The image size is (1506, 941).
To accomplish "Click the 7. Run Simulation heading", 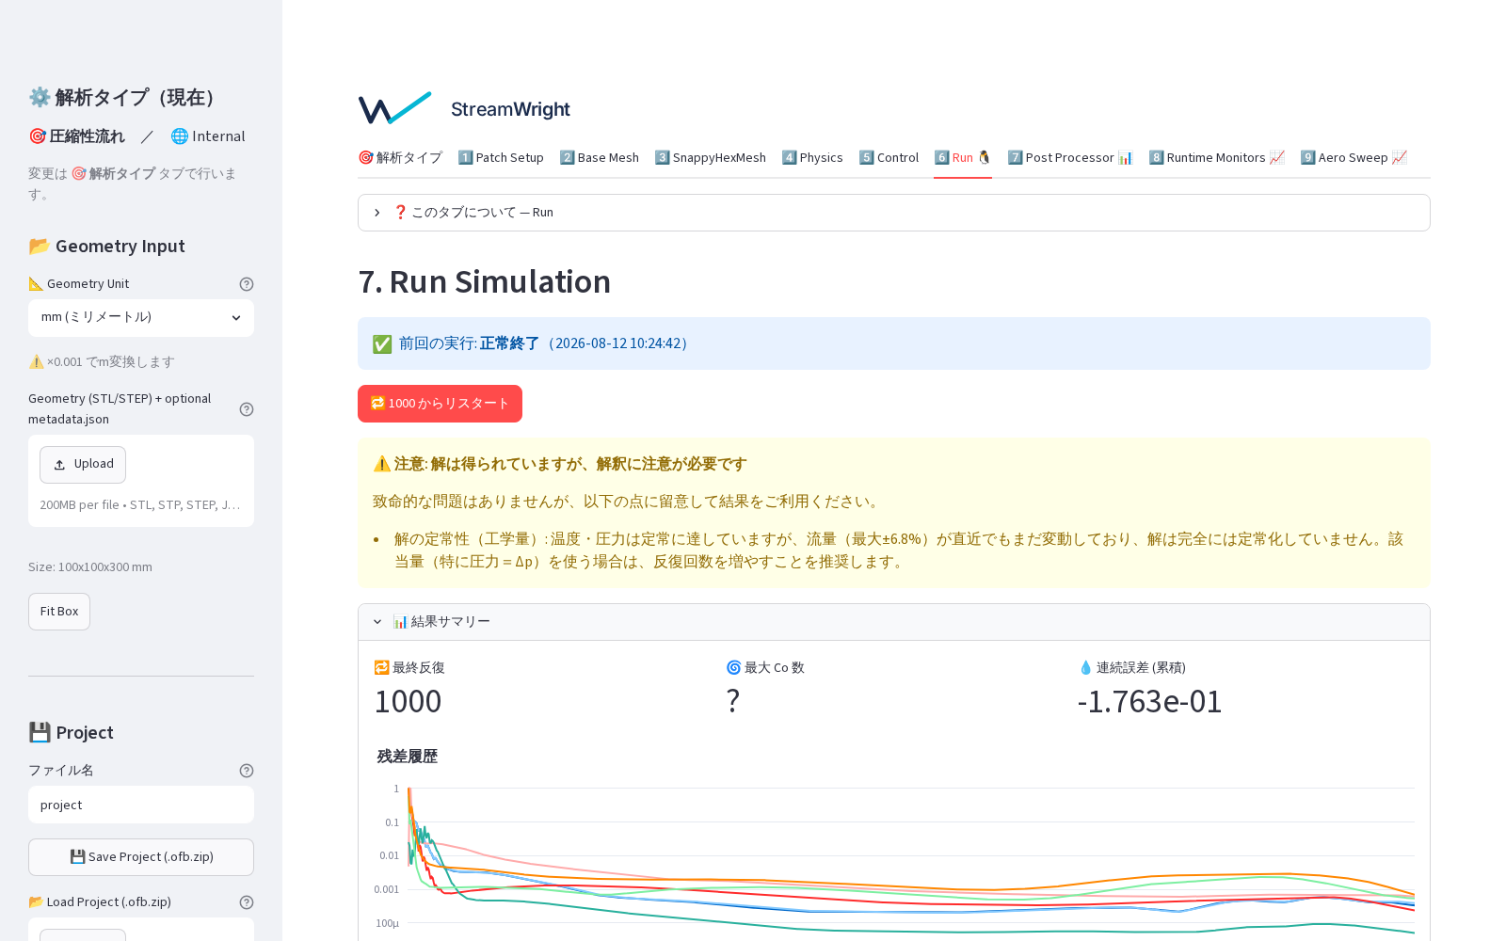I will coord(484,281).
